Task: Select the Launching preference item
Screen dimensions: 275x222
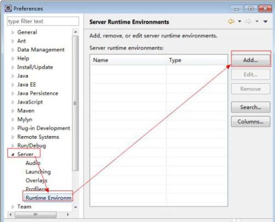Action: coord(38,172)
